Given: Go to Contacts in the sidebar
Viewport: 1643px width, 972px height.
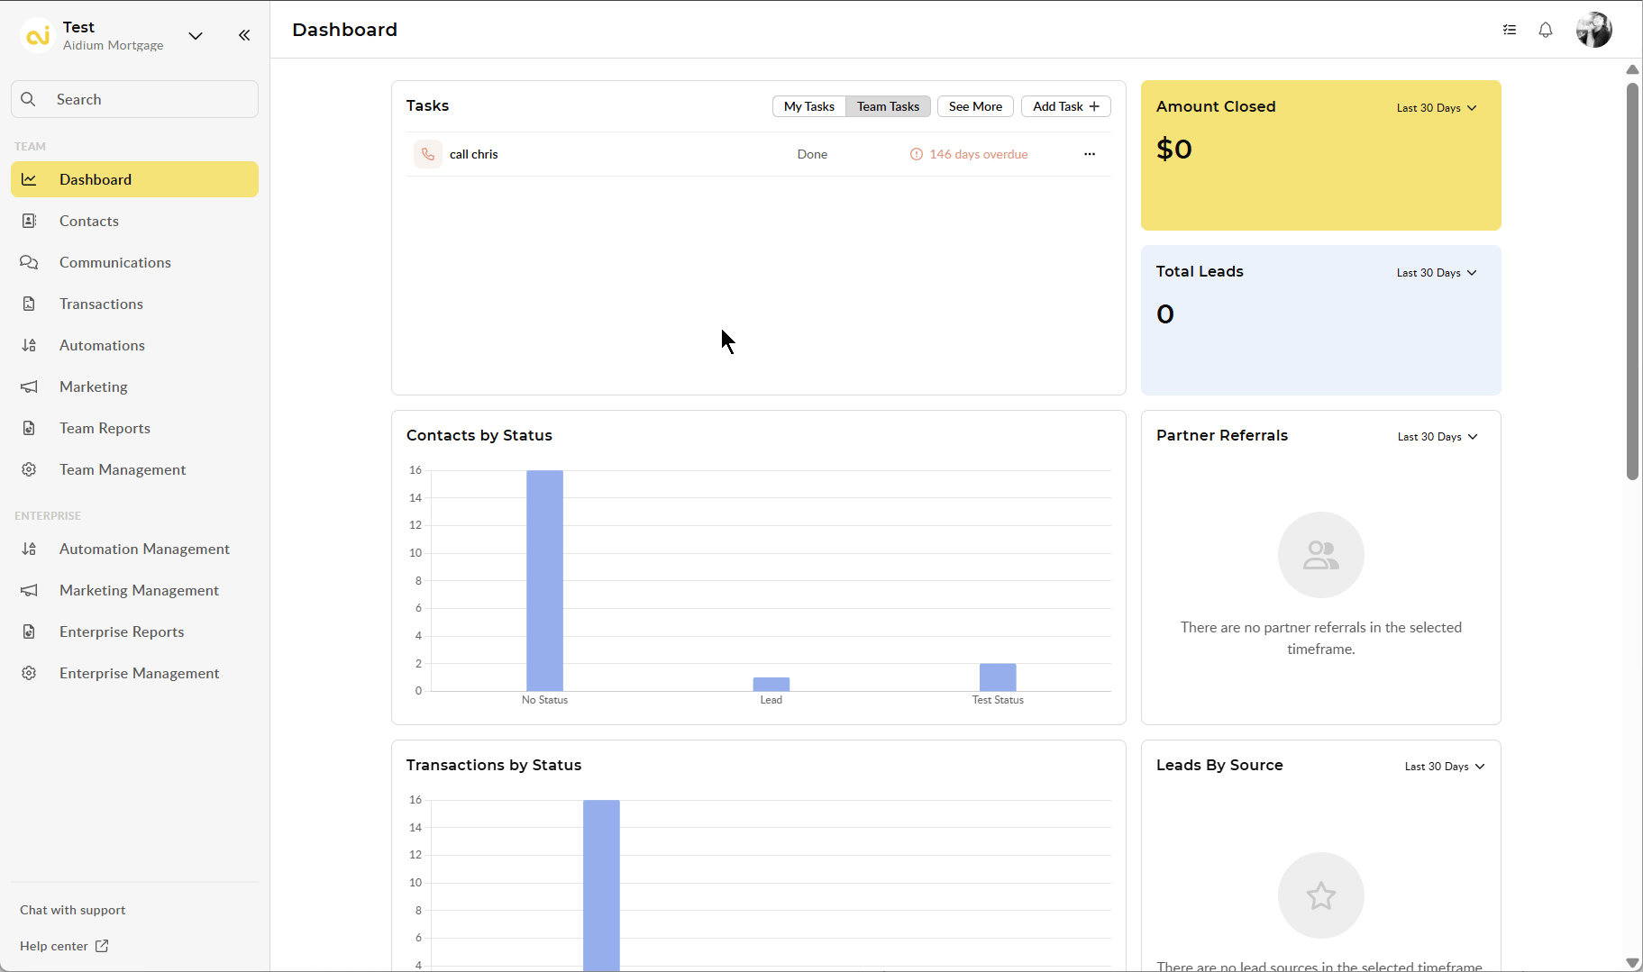Looking at the screenshot, I should point(89,221).
